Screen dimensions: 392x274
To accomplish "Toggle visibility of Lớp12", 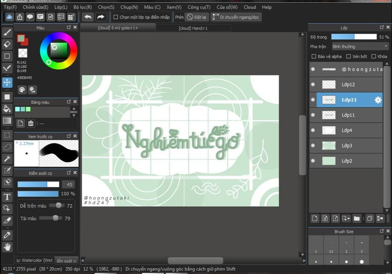I will [x=313, y=85].
